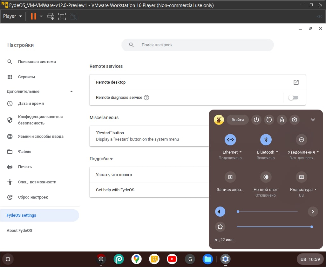Toggle the Remote diagnosis service switch
The height and width of the screenshot is (267, 326).
[x=293, y=98]
